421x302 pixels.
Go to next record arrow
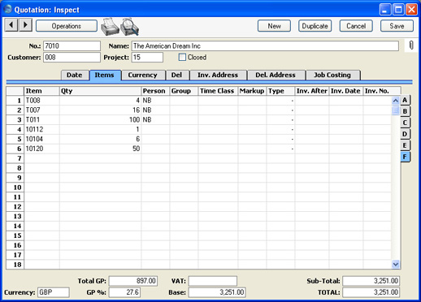click(x=25, y=25)
